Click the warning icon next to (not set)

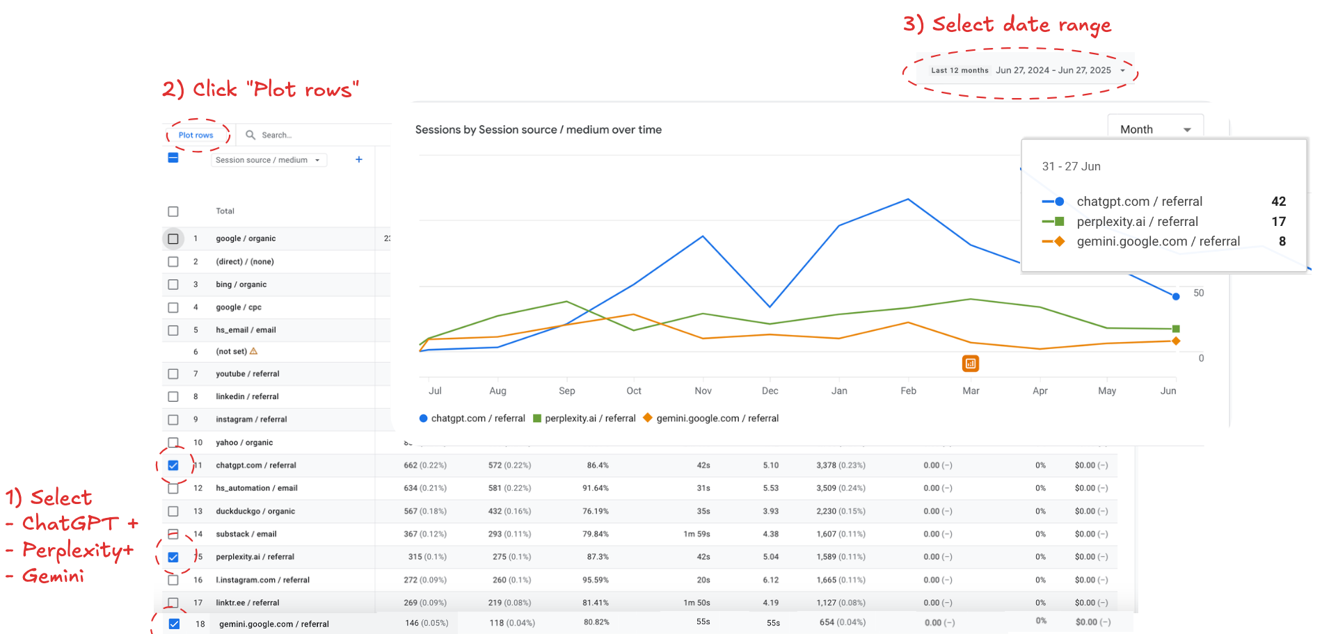tap(253, 351)
